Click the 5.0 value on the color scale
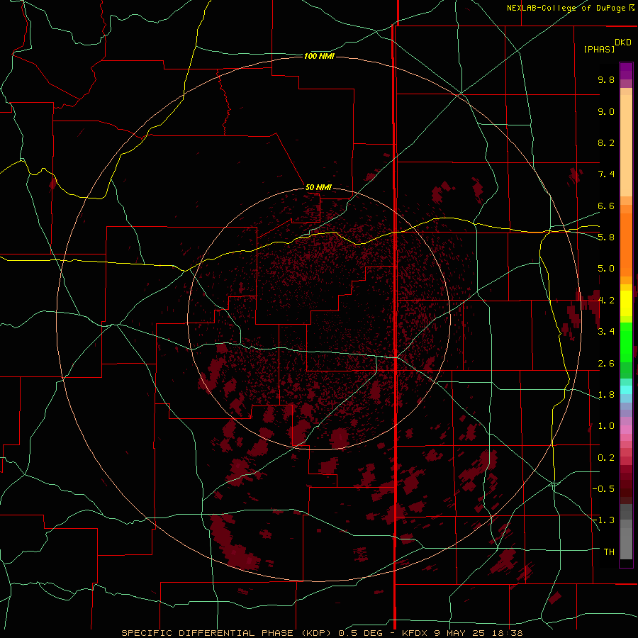The height and width of the screenshot is (638, 638). (606, 269)
